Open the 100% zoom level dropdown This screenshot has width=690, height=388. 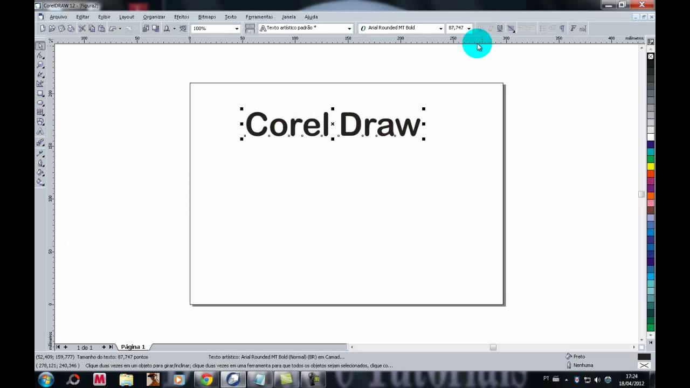coord(237,28)
